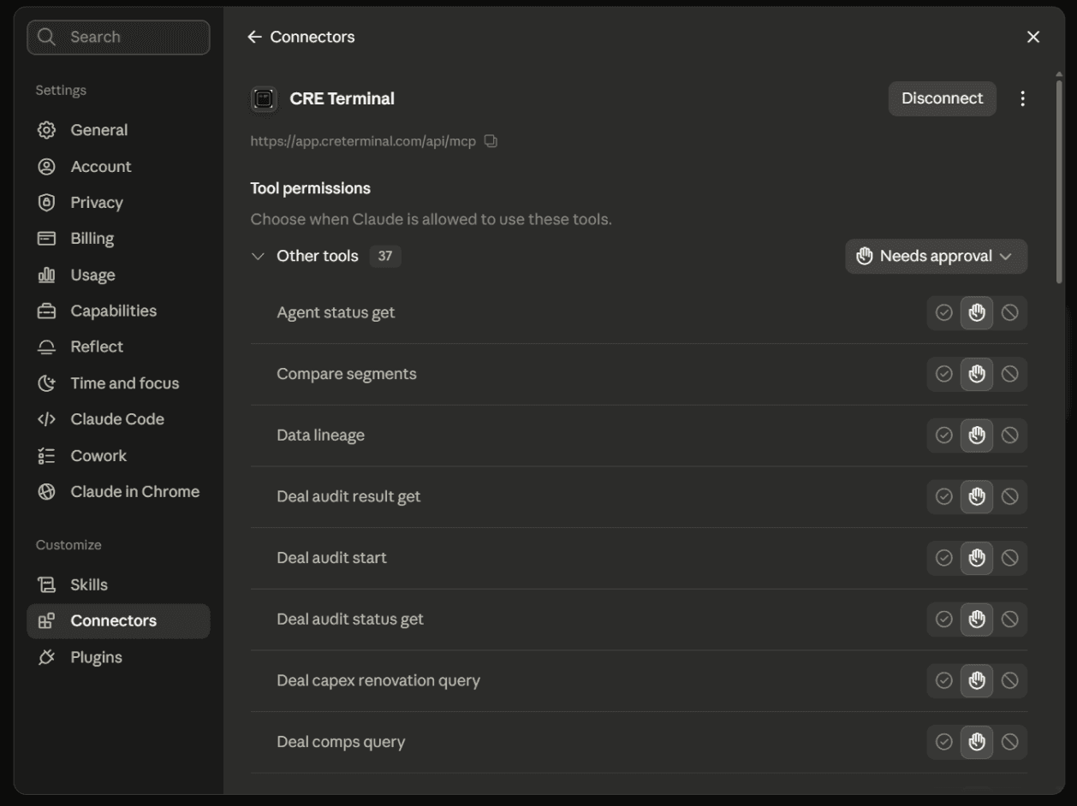Viewport: 1077px width, 806px height.
Task: Click the 'Agent status get' tool name
Action: (x=336, y=313)
